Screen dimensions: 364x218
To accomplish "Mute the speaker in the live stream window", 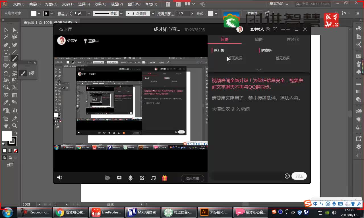I will (59, 177).
